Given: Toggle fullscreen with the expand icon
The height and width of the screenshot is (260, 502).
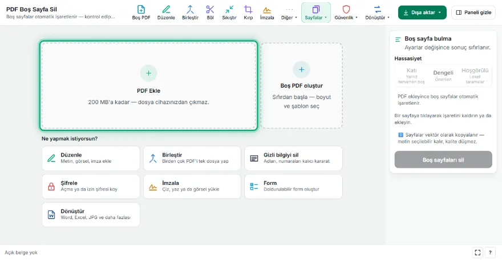Looking at the screenshot, I should click(477, 253).
